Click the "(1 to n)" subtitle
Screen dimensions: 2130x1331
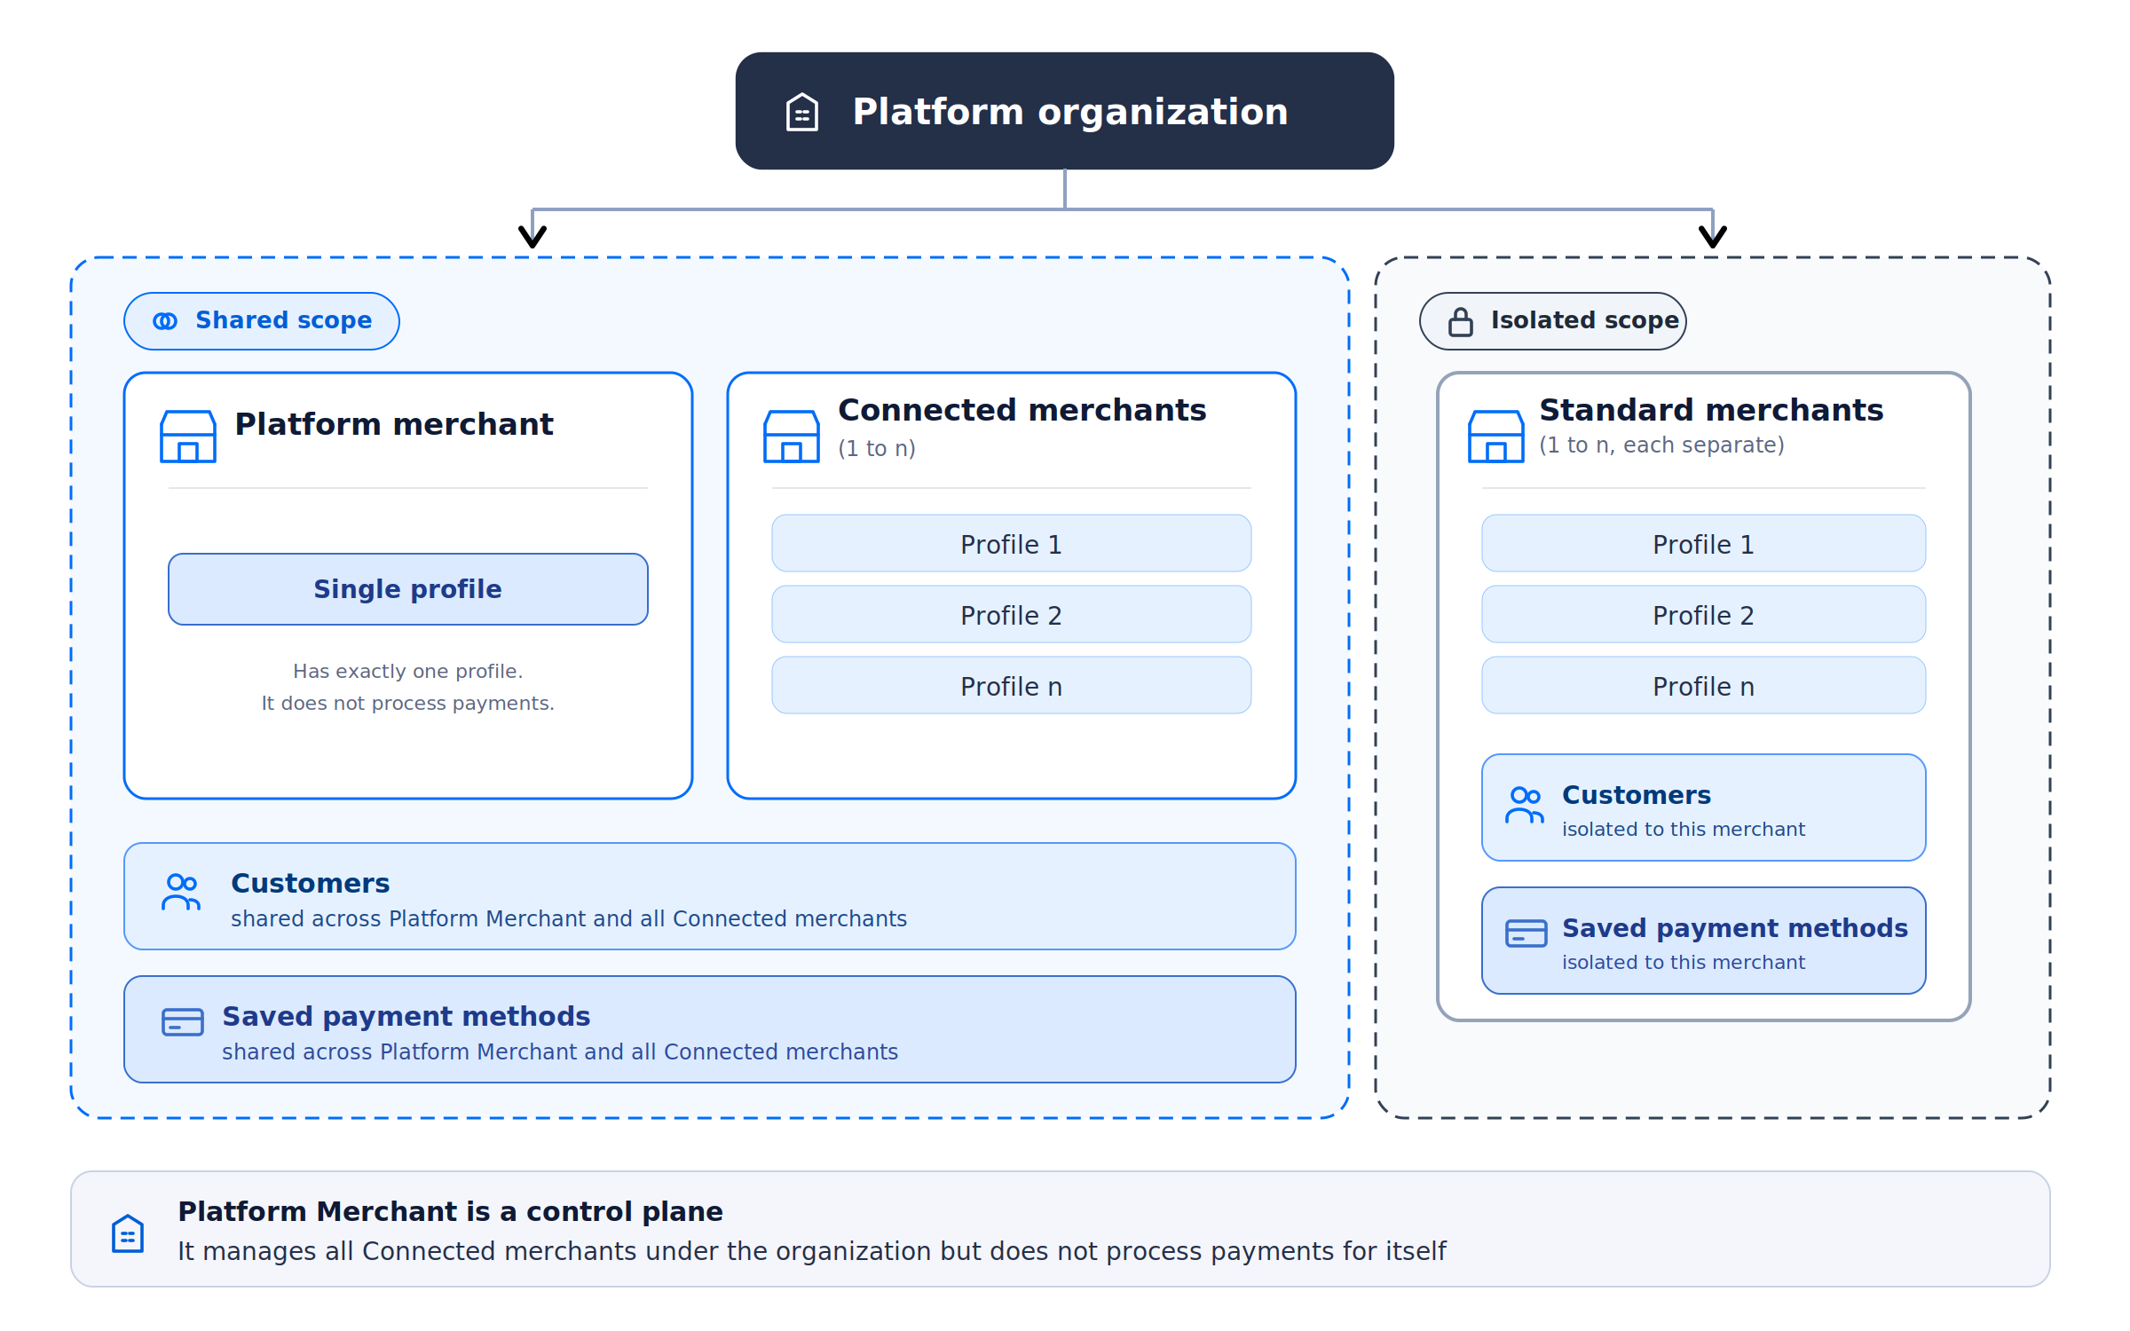[x=877, y=449]
